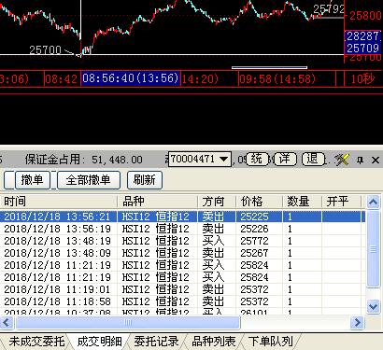Click the horizontal scrollbar thumb
Image resolution: width=383 pixels, height=350 pixels.
click(128, 323)
